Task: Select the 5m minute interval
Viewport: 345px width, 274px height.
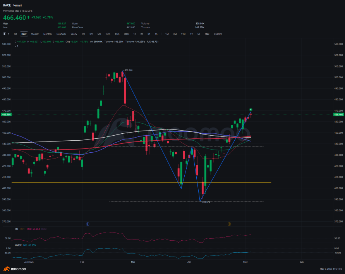Action: 99,34
